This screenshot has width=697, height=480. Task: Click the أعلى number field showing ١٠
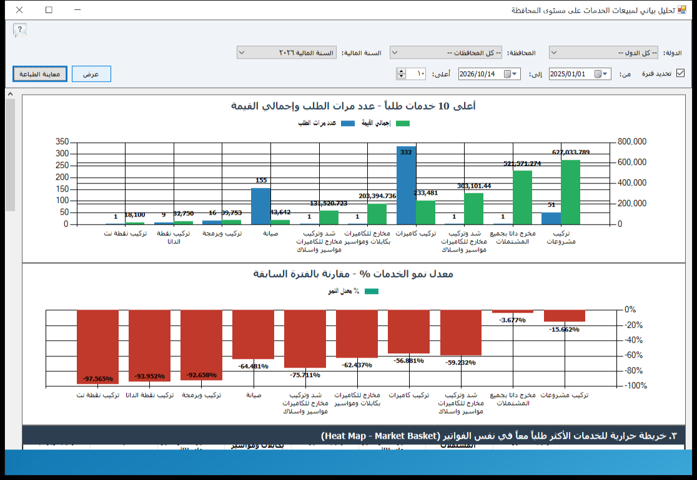coord(417,74)
